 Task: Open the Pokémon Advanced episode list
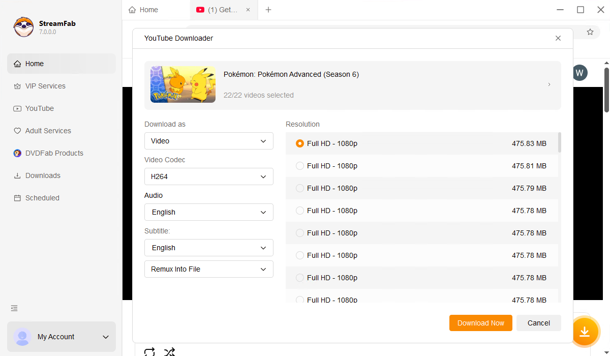click(x=549, y=84)
